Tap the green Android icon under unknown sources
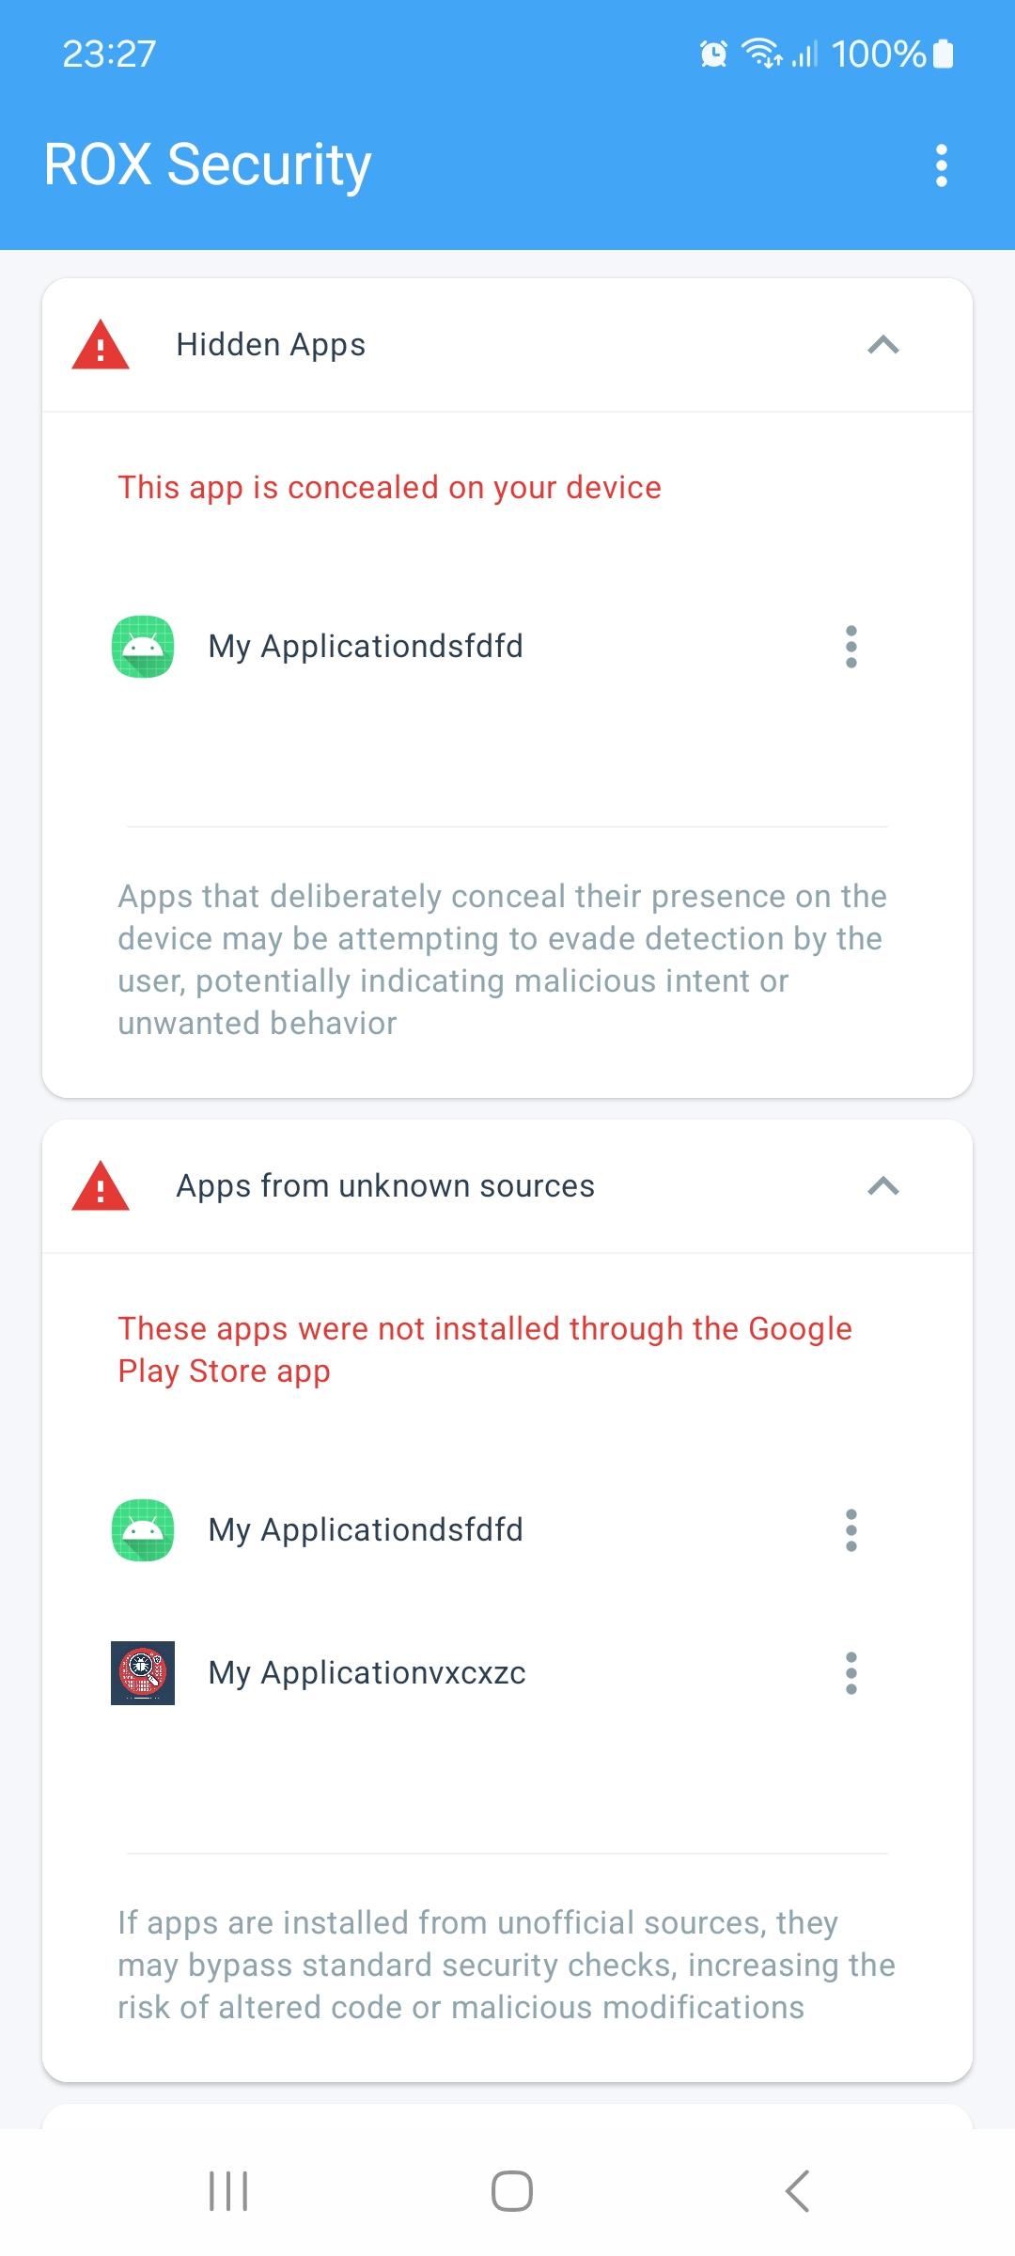This screenshot has height=2256, width=1015. [143, 1530]
